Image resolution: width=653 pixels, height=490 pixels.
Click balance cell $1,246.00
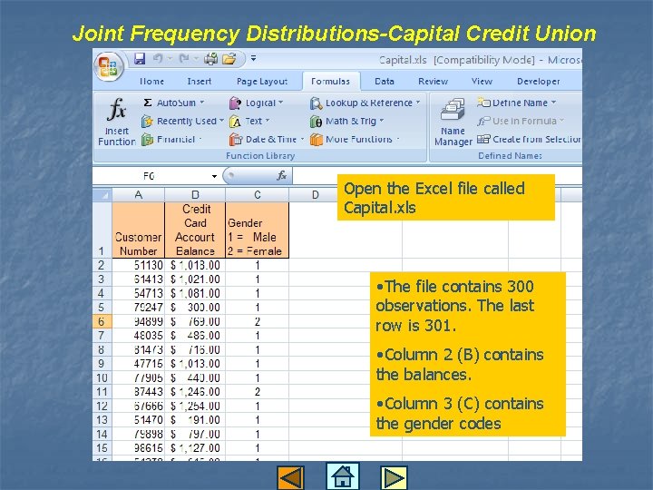coord(195,392)
